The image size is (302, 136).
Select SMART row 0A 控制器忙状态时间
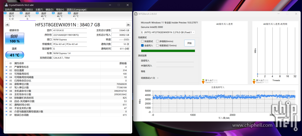(66, 98)
